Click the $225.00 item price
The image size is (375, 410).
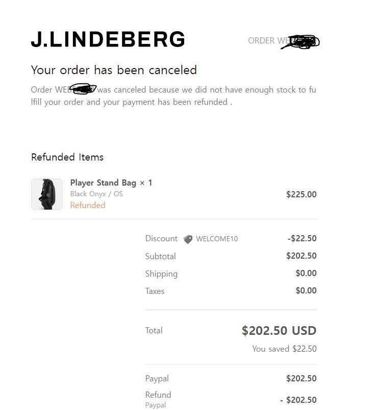click(301, 194)
